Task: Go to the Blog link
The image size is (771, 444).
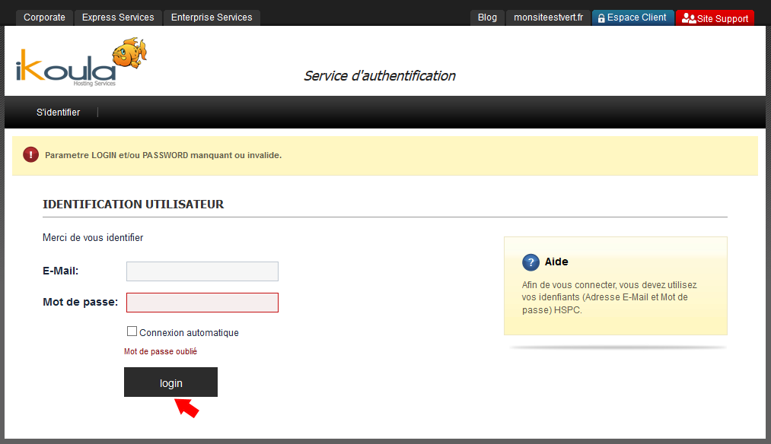Action: click(x=487, y=17)
